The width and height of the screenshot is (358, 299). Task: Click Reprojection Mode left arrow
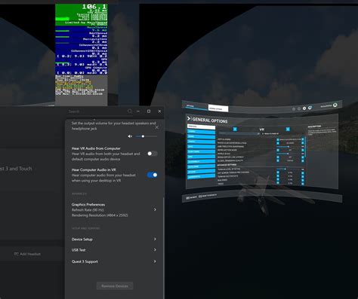278,150
